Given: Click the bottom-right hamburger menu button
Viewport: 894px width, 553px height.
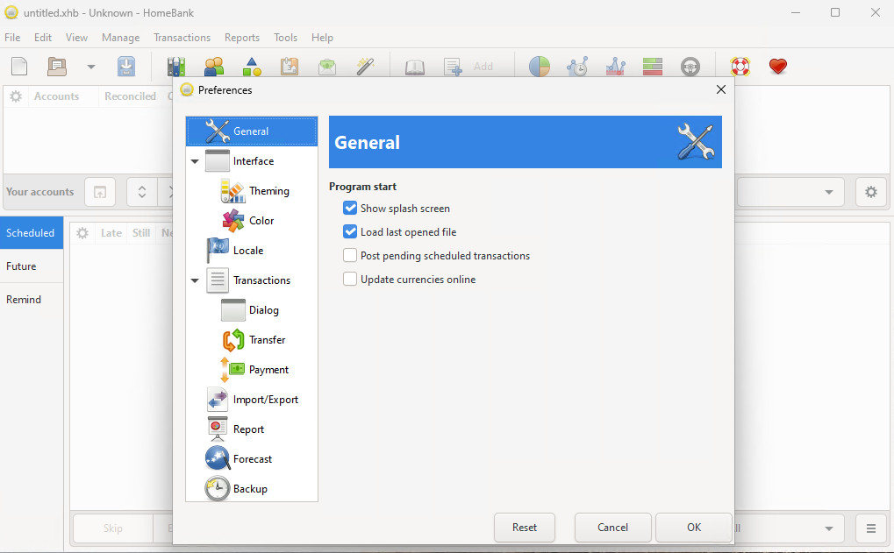Looking at the screenshot, I should 870,528.
